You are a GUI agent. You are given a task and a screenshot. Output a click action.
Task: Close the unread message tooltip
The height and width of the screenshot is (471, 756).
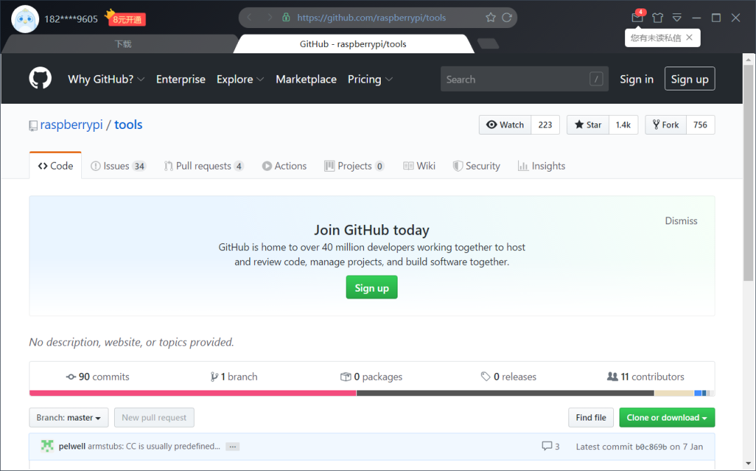[689, 37]
